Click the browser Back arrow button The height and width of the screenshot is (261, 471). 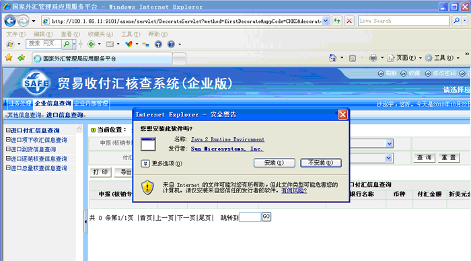10,21
